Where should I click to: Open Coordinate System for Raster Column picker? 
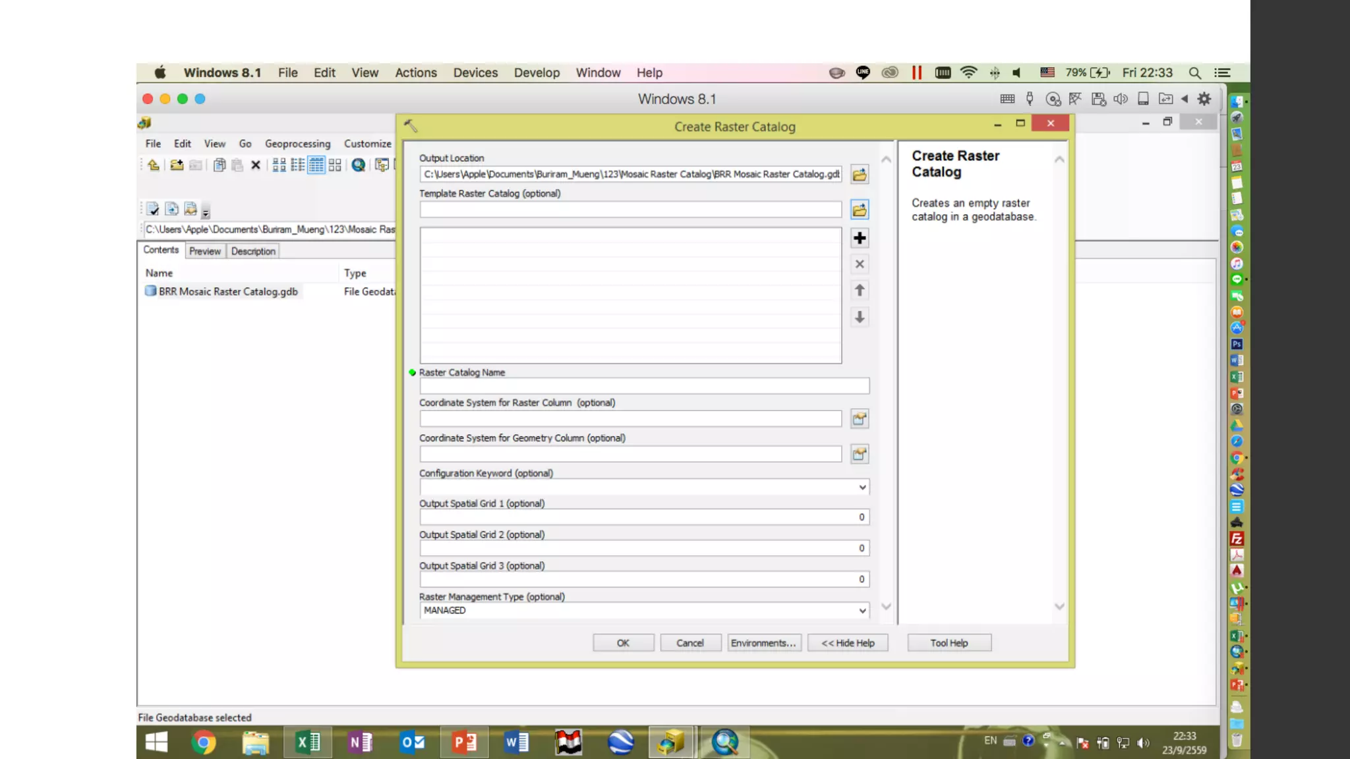pyautogui.click(x=859, y=418)
